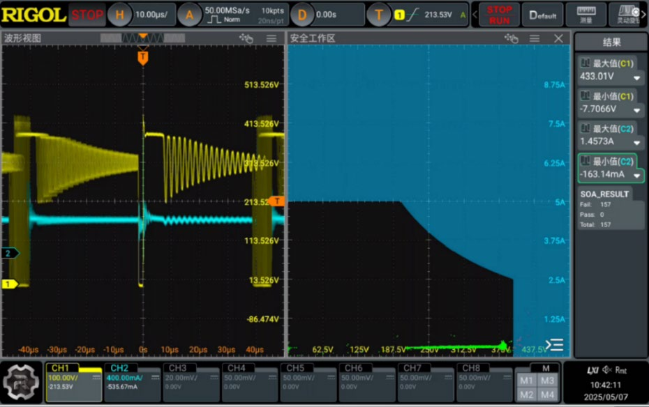Expand the 最大值(C2) measurement dropdown arrow

[x=636, y=143]
